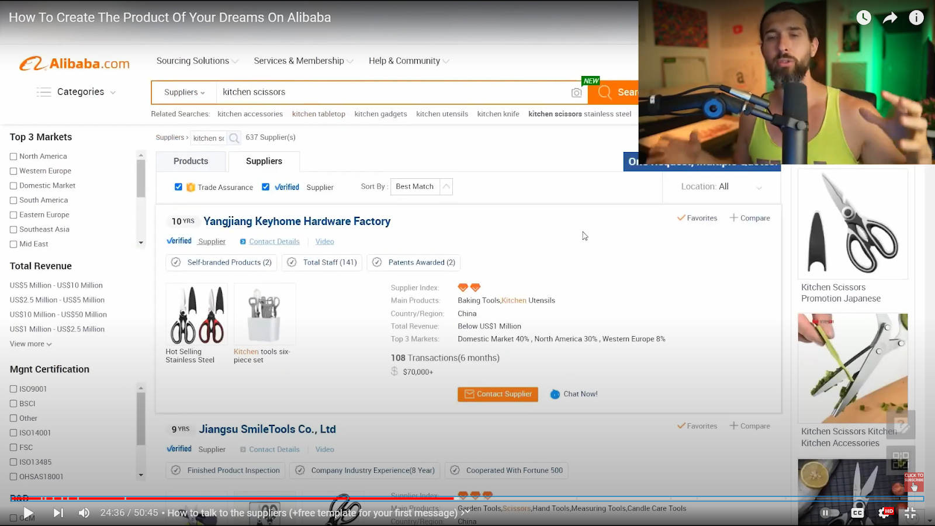Click related search kitchen accessories
The height and width of the screenshot is (526, 935).
tap(250, 114)
